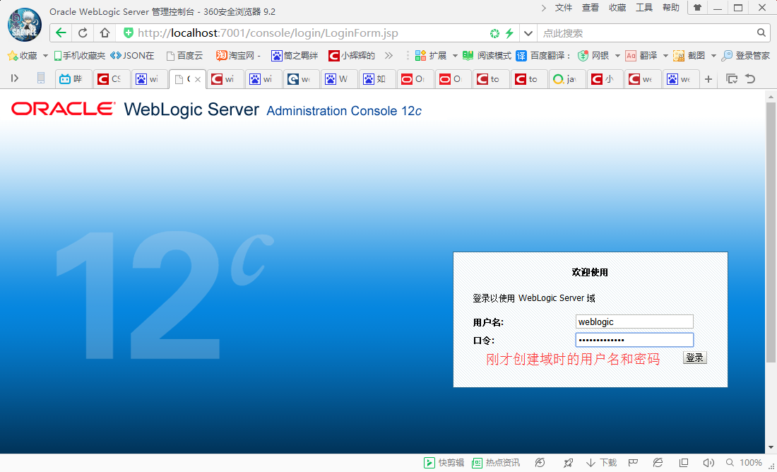Switch to the 小 tab

click(x=605, y=79)
